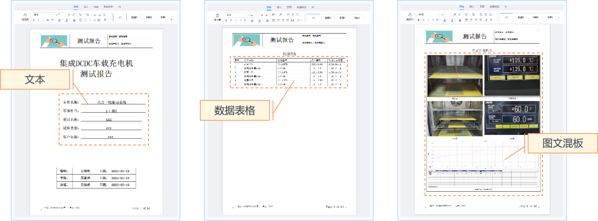Open 数据绑定 tab in middle window
The image size is (598, 221).
[301, 7]
